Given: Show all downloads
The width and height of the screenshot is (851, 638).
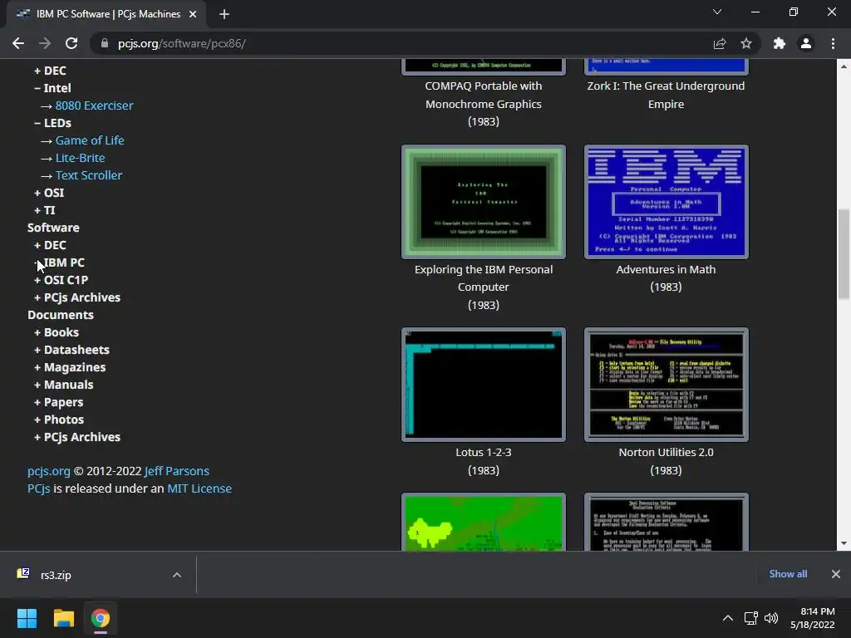Looking at the screenshot, I should 788,574.
